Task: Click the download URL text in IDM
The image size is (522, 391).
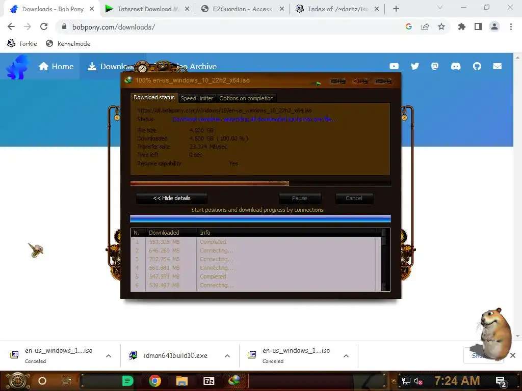Action: (224, 110)
